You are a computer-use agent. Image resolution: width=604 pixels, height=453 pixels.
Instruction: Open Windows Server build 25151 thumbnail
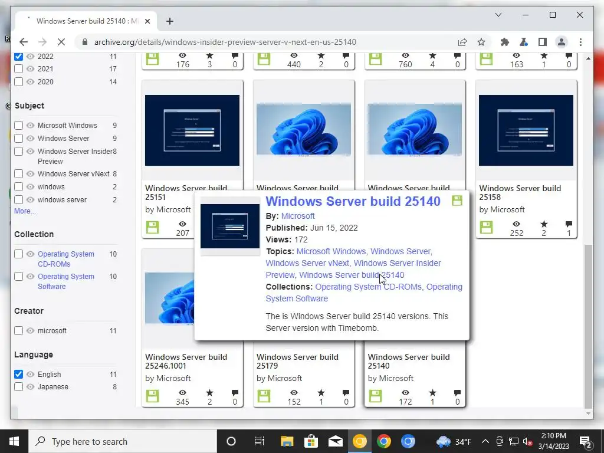point(192,130)
